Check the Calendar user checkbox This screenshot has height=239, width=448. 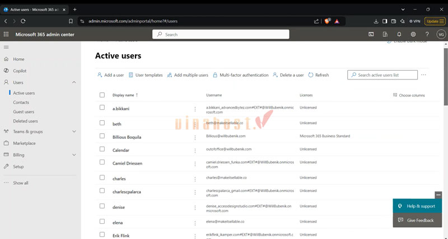coord(102,149)
